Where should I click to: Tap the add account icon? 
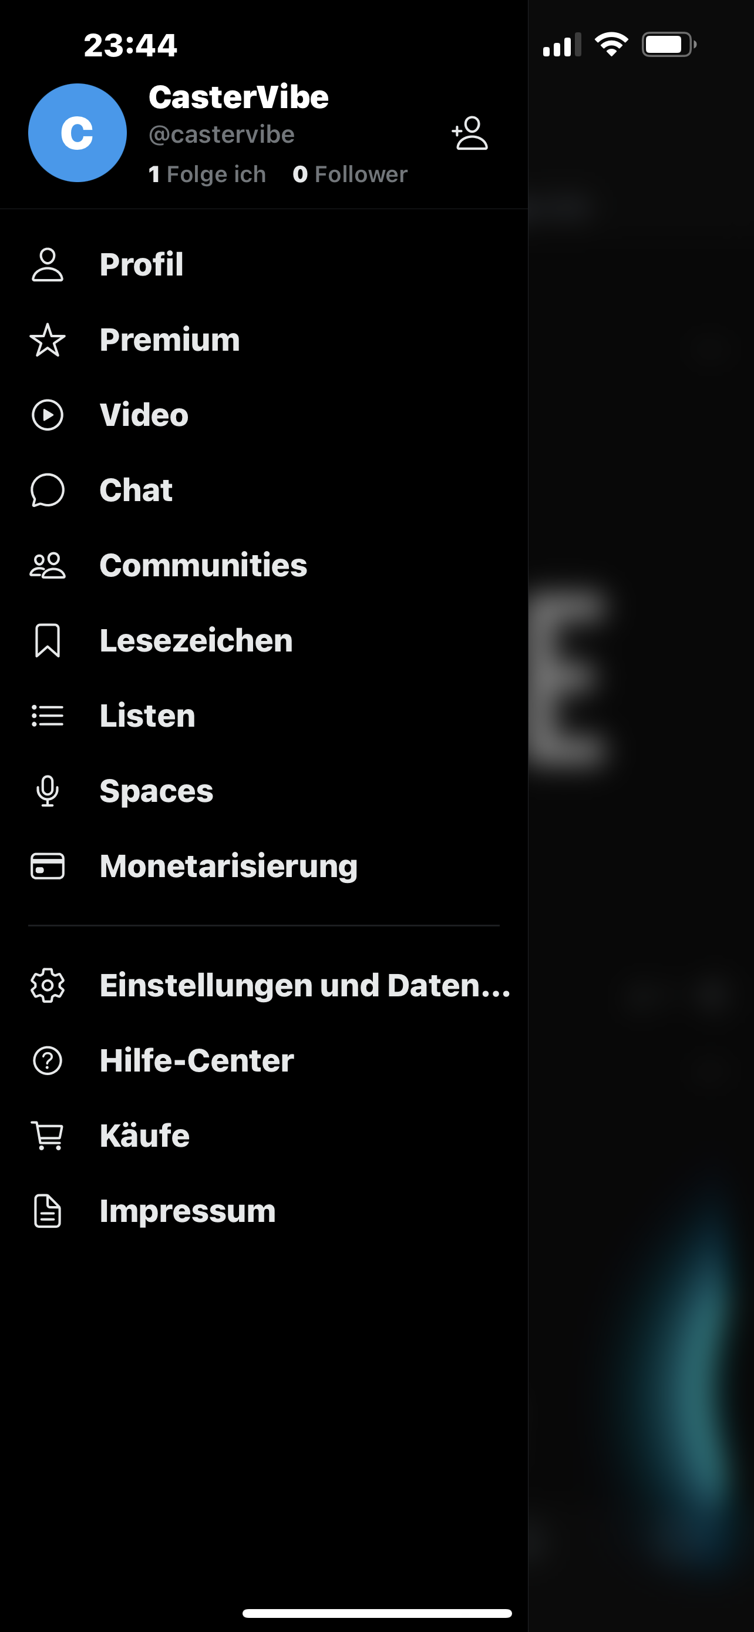(470, 133)
